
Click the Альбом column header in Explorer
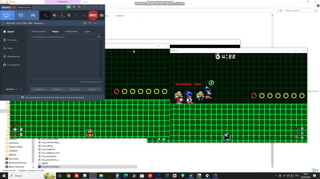click(x=120, y=16)
